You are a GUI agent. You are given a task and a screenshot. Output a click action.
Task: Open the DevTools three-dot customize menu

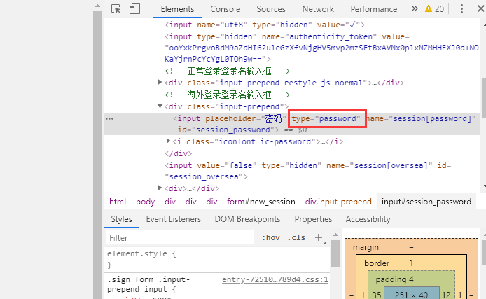[x=461, y=8]
